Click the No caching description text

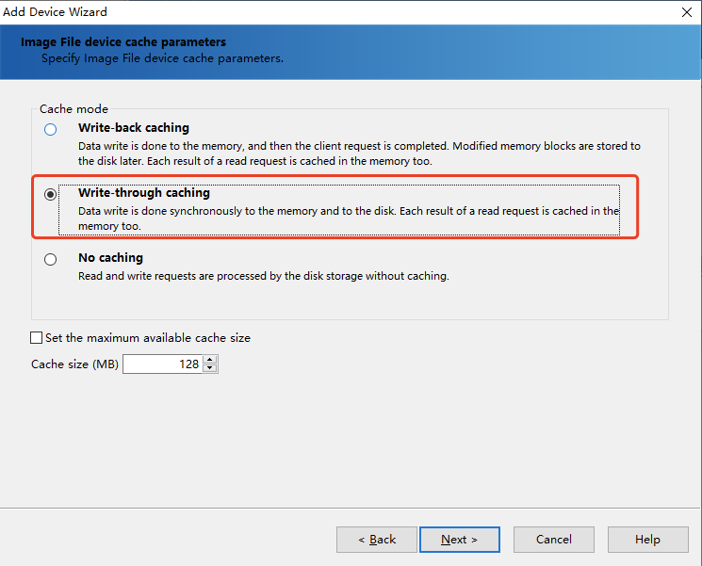pyautogui.click(x=264, y=276)
